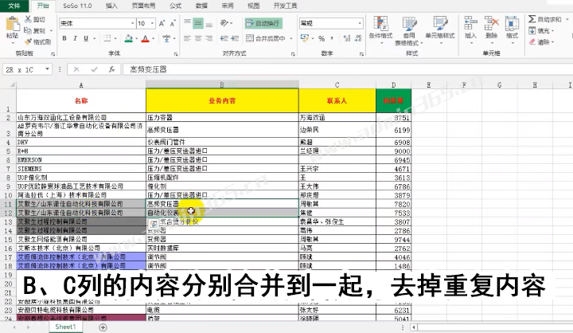This screenshot has width=573, height=333.
Task: Open Format as Table (套用表格格式)
Action: (x=409, y=31)
